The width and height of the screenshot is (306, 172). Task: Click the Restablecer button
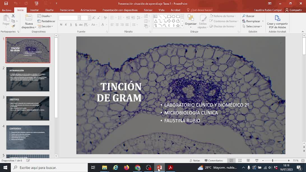pos(47,21)
